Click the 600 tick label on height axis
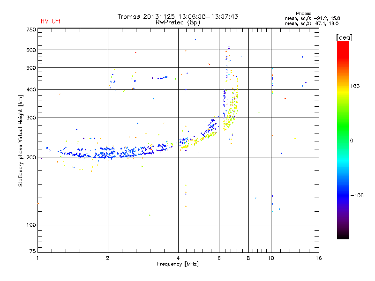375x281 pixels. click(x=31, y=50)
